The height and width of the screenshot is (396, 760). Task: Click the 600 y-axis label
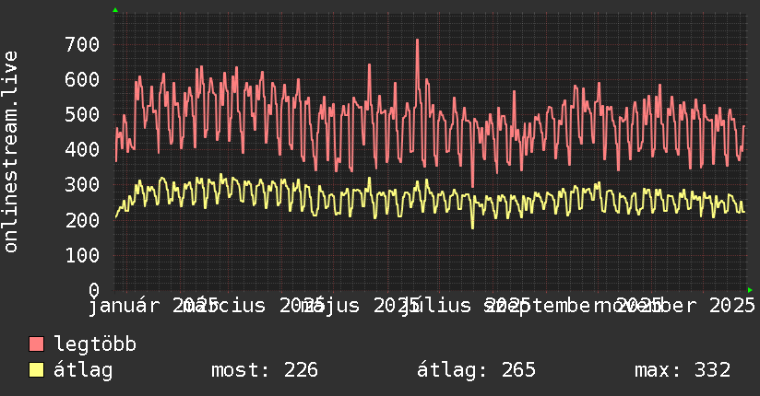(82, 79)
